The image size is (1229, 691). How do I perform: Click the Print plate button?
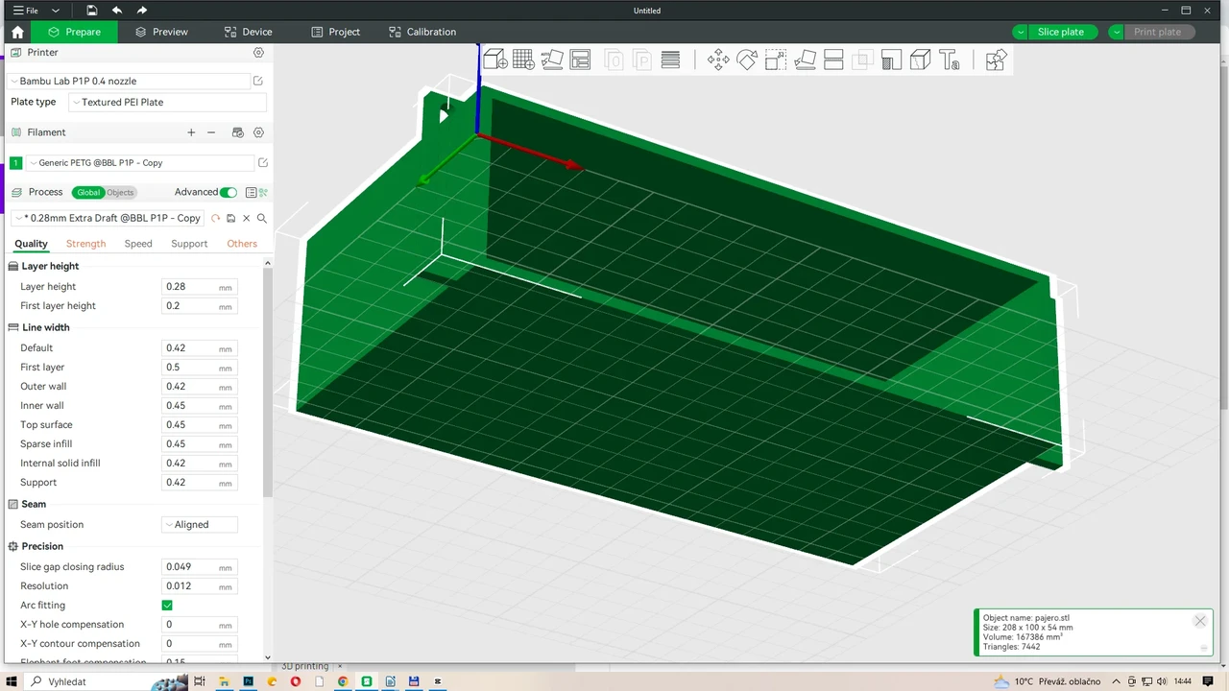[1157, 32]
